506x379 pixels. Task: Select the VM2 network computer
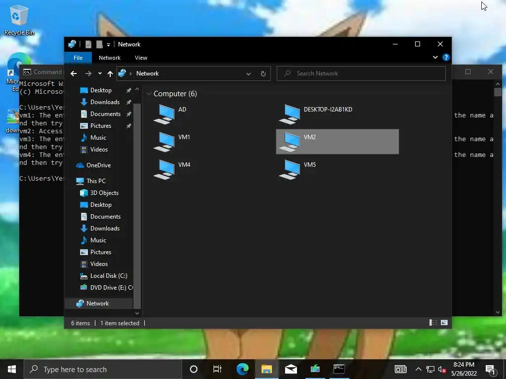[337, 142]
